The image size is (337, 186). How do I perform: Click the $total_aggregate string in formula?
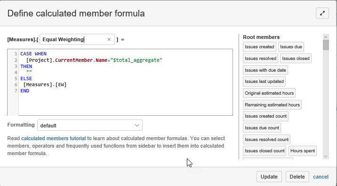click(136, 60)
